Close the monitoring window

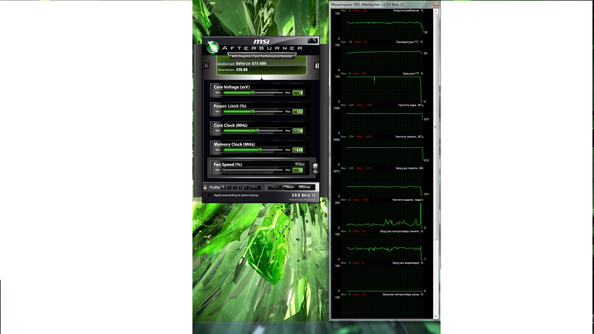(x=436, y=5)
